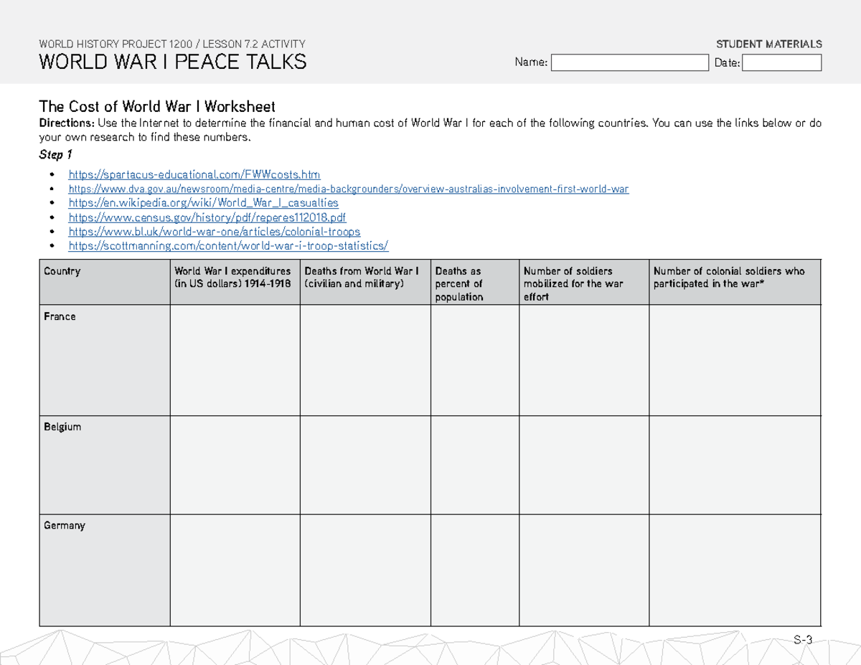
Task: Open the dva.gov.au Australia's involvement link
Action: click(x=348, y=189)
